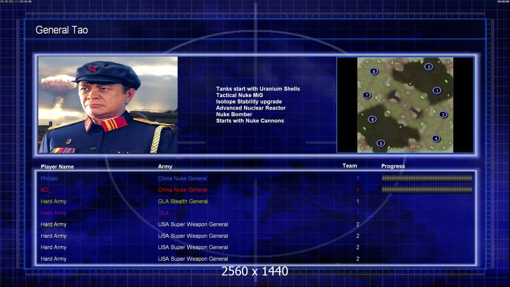Click Isotope Stability upgrade text

(x=249, y=101)
